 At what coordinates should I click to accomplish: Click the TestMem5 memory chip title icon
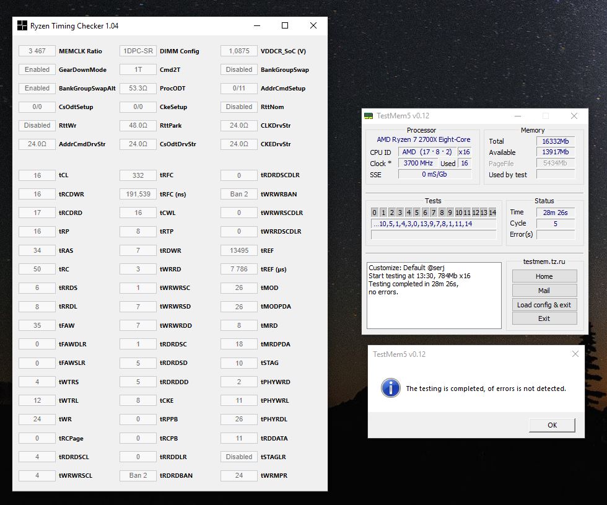(369, 116)
